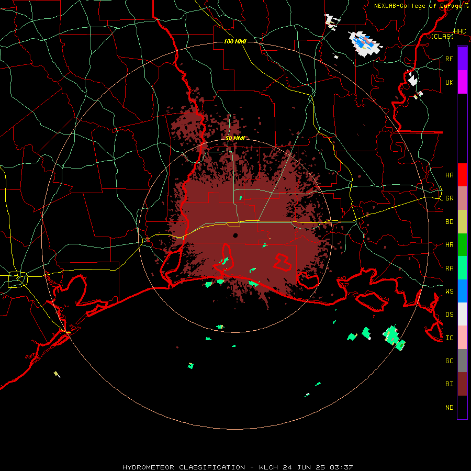
Task: Click the RF legend label
Action: (449, 59)
